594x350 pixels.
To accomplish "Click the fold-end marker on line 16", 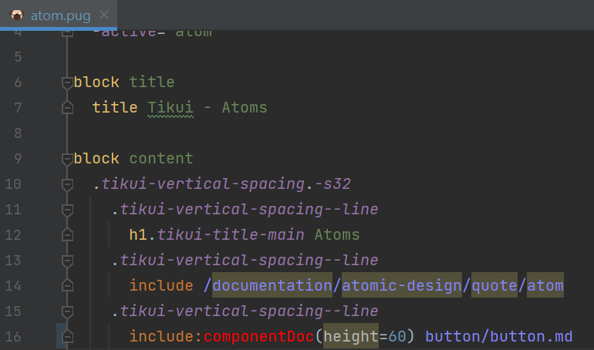I will pos(68,336).
